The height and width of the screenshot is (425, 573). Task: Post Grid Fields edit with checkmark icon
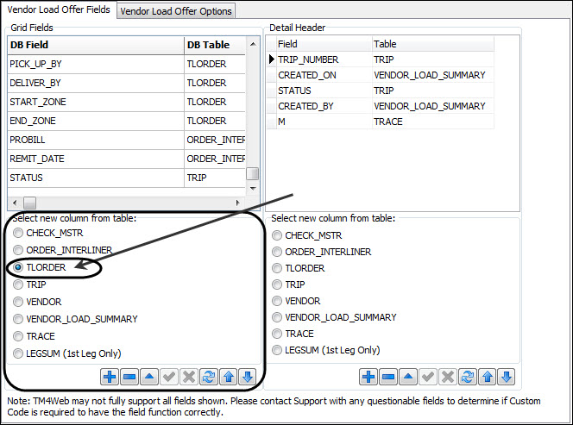169,377
